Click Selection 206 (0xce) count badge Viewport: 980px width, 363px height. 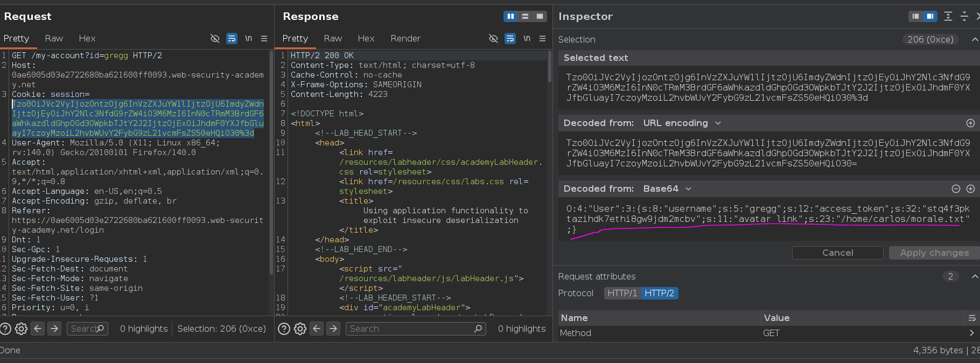(930, 39)
